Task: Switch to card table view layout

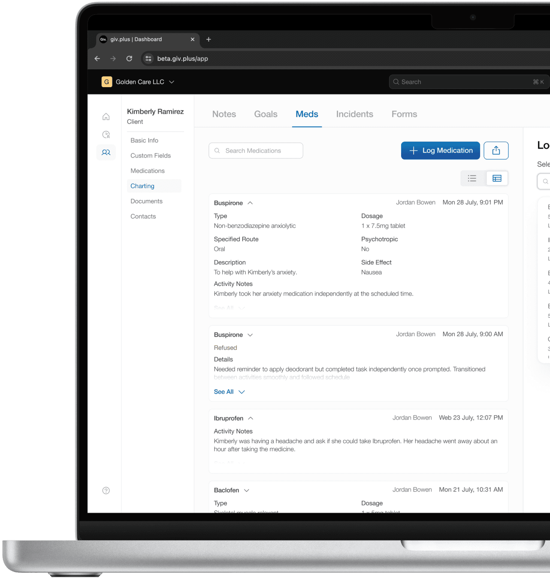Action: (497, 178)
